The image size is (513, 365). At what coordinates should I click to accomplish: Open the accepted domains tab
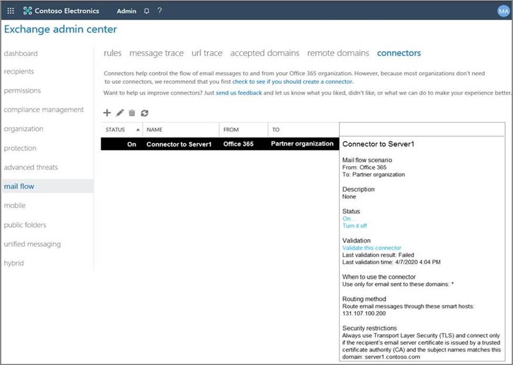click(265, 53)
